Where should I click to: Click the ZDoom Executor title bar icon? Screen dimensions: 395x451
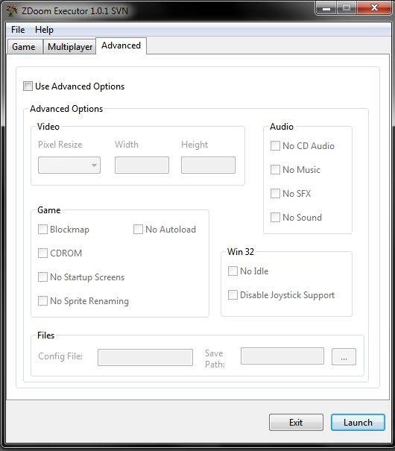pos(12,10)
